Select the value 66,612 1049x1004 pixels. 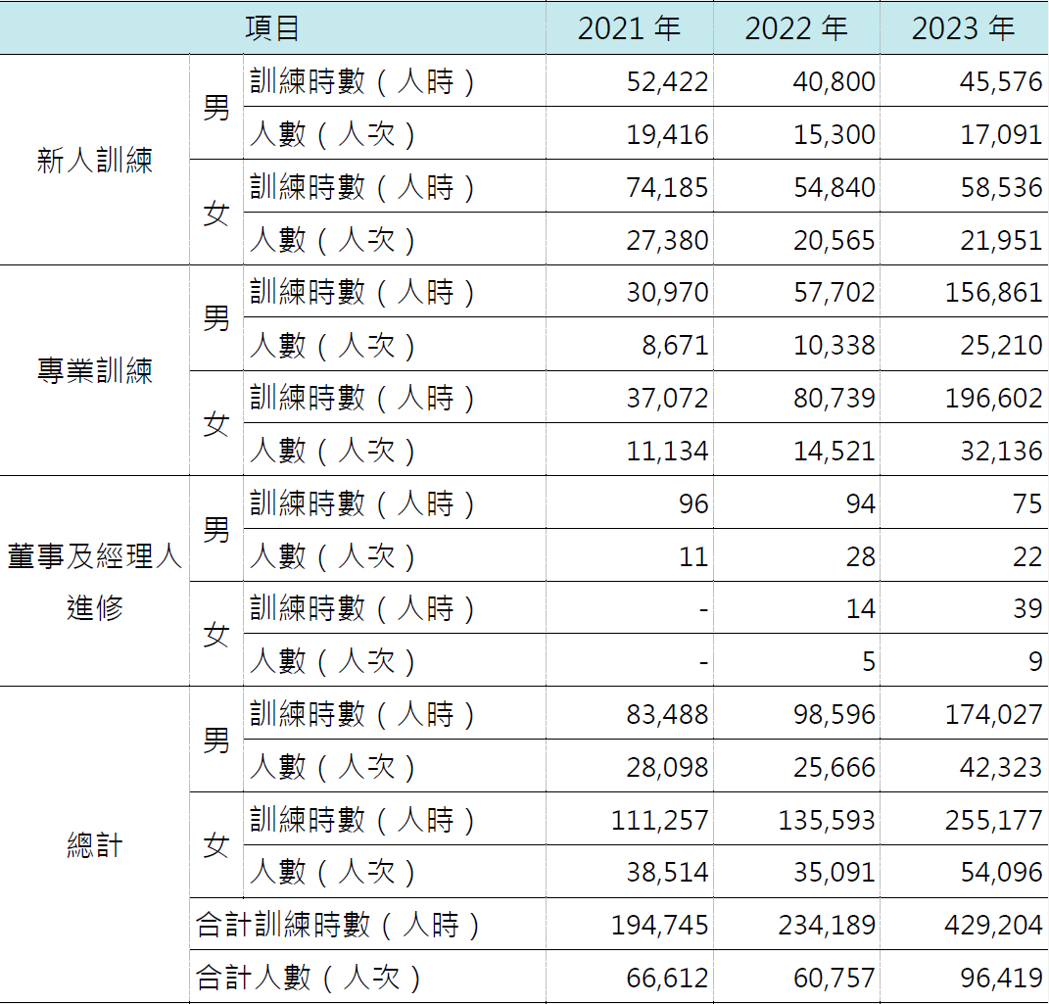[667, 978]
